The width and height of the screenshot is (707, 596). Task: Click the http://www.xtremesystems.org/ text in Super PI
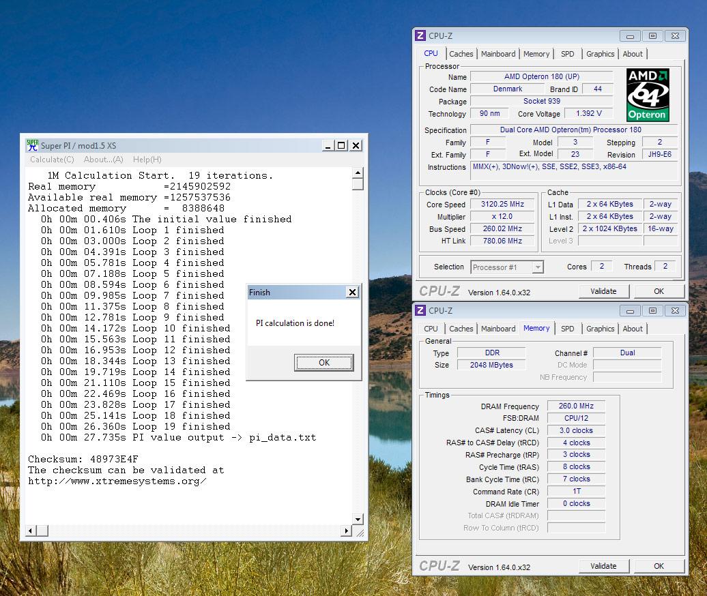pos(117,481)
